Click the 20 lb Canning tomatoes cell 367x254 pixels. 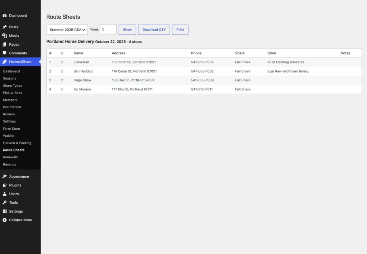(x=286, y=62)
